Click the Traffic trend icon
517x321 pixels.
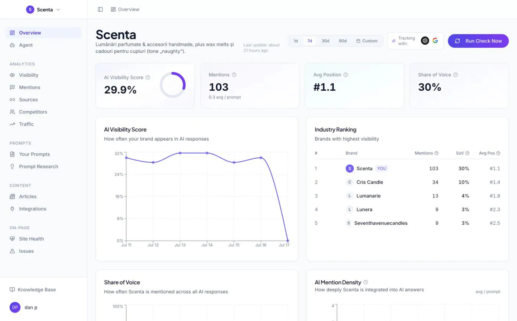(x=12, y=124)
